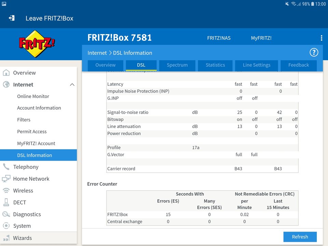Open Permit Access in sidebar
Screen dimensions: 328x246
(32, 132)
